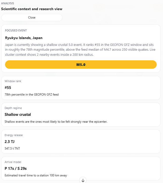Image resolution: width=163 pixels, height=183 pixels.
Task: Click the #55 rank value
Action: pyautogui.click(x=8, y=88)
